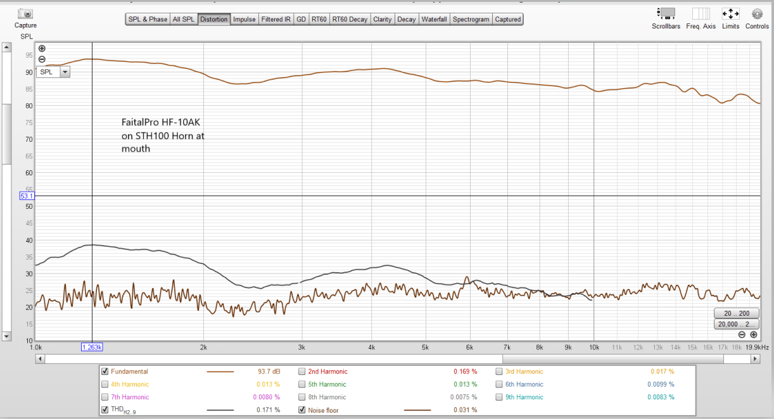
Task: Click horizontal scrollbar right arrow
Action: [755, 359]
